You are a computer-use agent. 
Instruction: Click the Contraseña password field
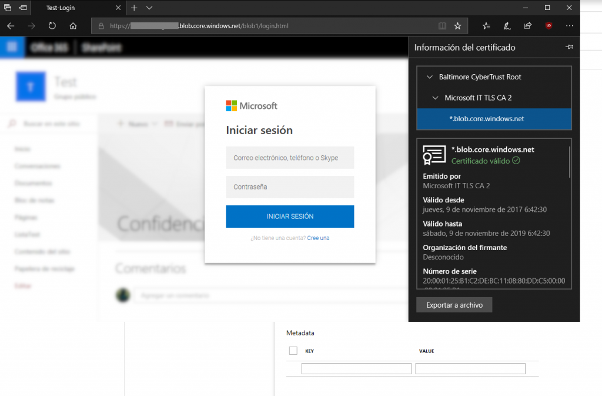pos(290,187)
